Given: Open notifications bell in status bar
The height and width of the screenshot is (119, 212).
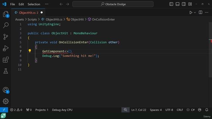Looking at the screenshot, I should pos(207,110).
